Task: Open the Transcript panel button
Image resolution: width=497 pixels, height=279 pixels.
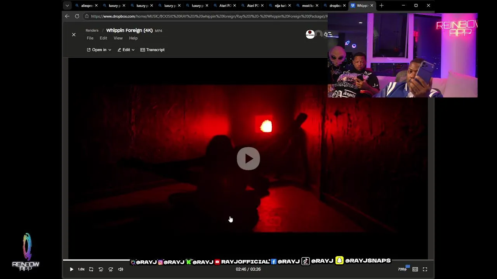Action: (x=153, y=50)
